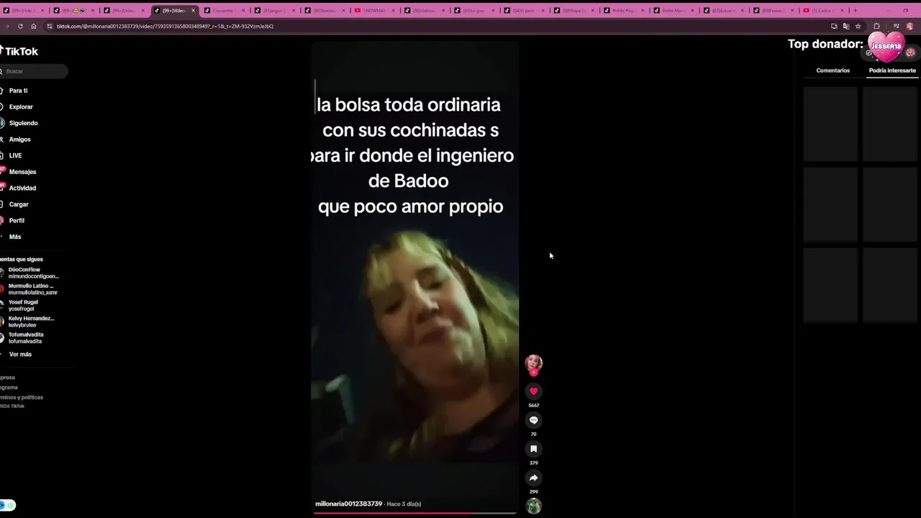Switch to the YouTube SNOWMAN browser tab
Screen dimensions: 921x518
click(x=374, y=10)
